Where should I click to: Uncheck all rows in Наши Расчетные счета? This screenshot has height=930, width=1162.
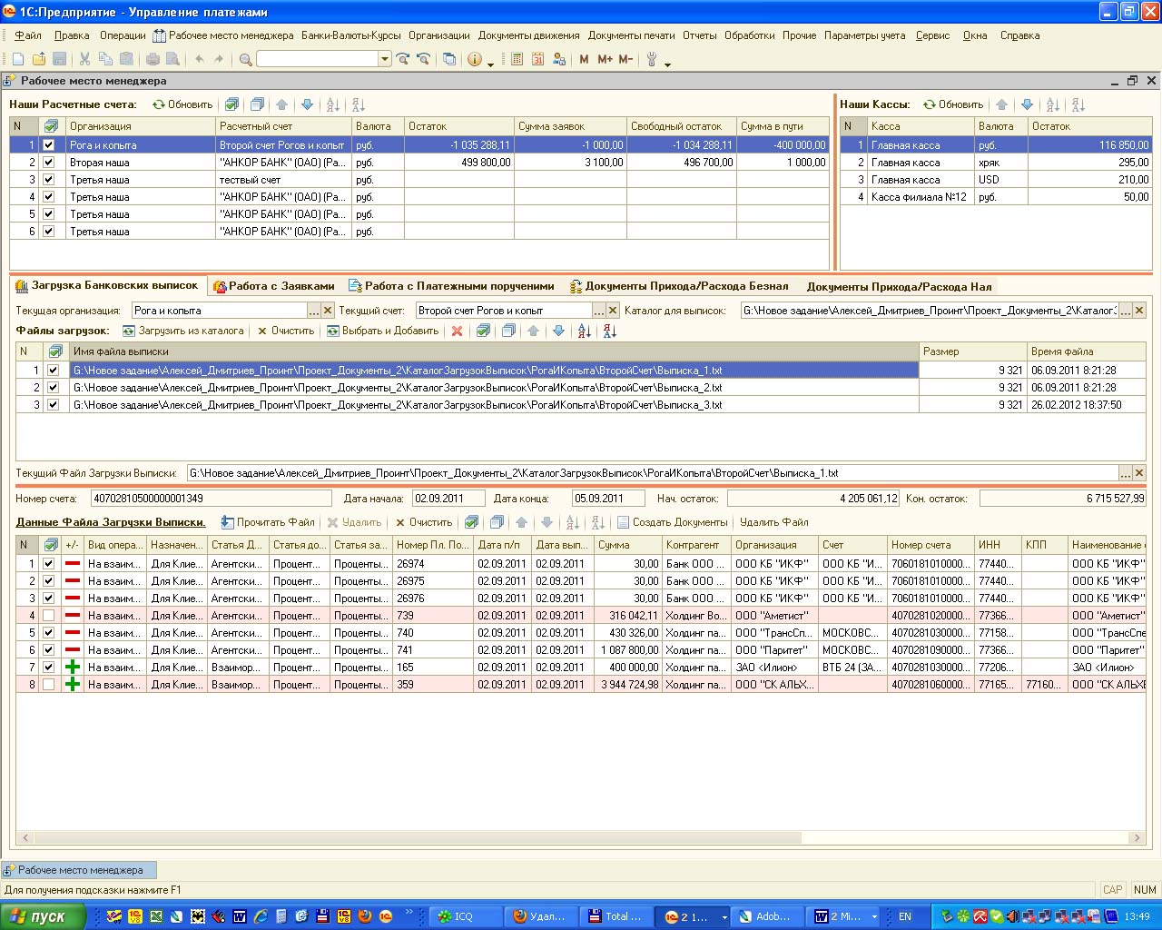pyautogui.click(x=257, y=104)
